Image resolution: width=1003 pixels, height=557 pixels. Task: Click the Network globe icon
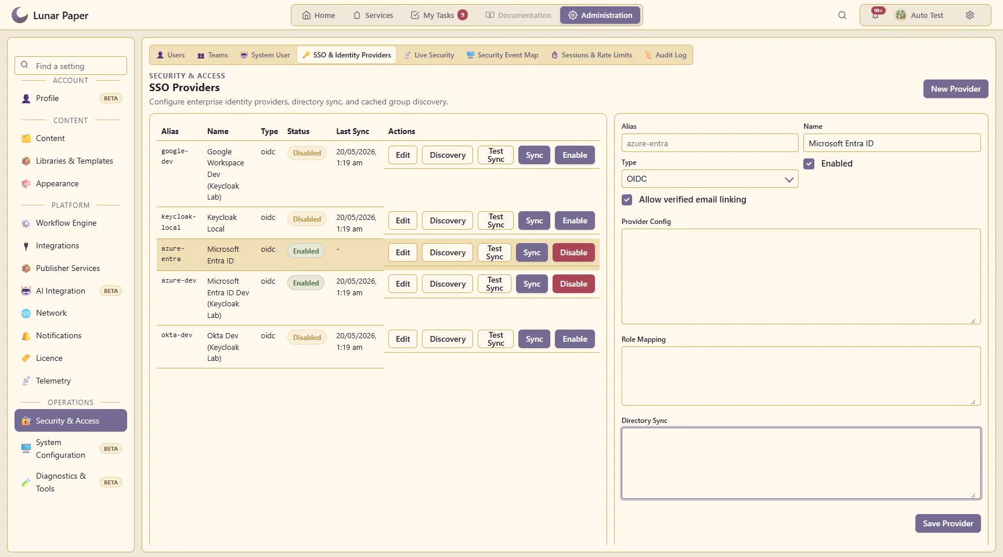(26, 313)
